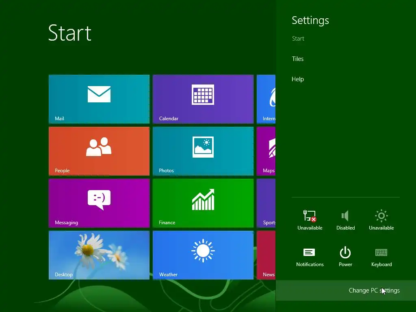
Task: Open the Photos tile
Action: [x=203, y=151]
